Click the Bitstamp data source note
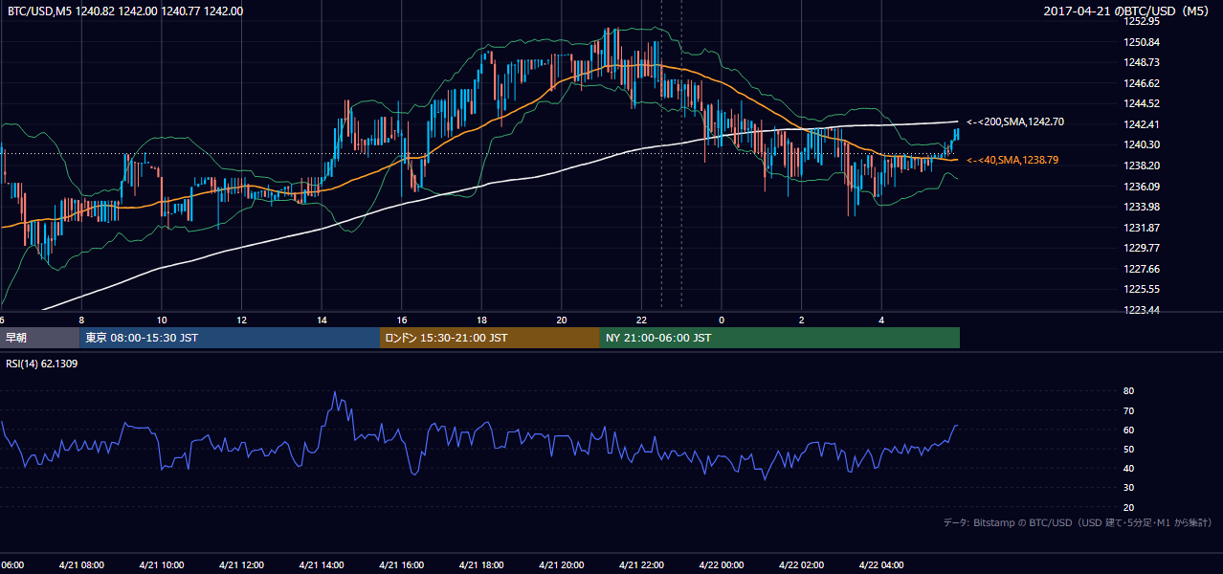 [x=1078, y=522]
